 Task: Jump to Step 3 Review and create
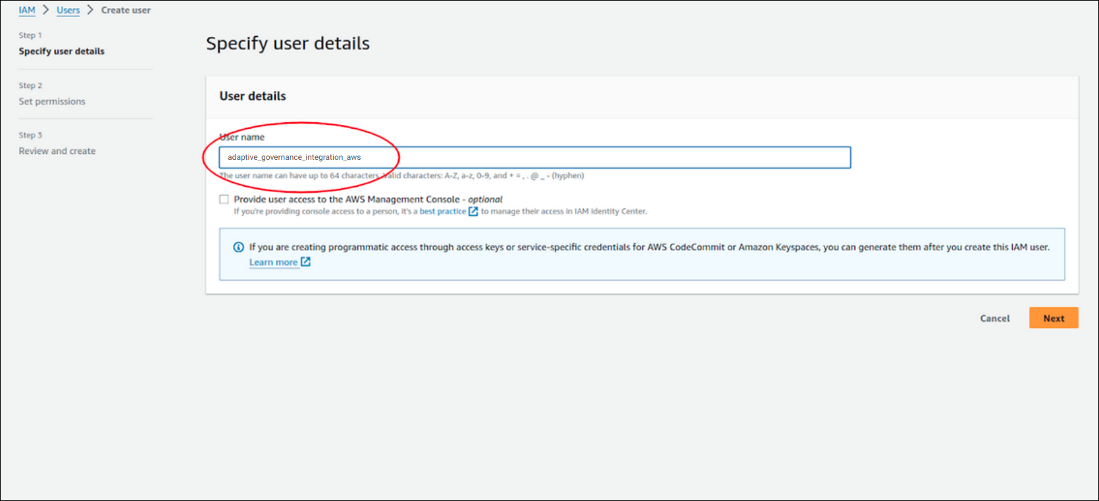point(57,151)
